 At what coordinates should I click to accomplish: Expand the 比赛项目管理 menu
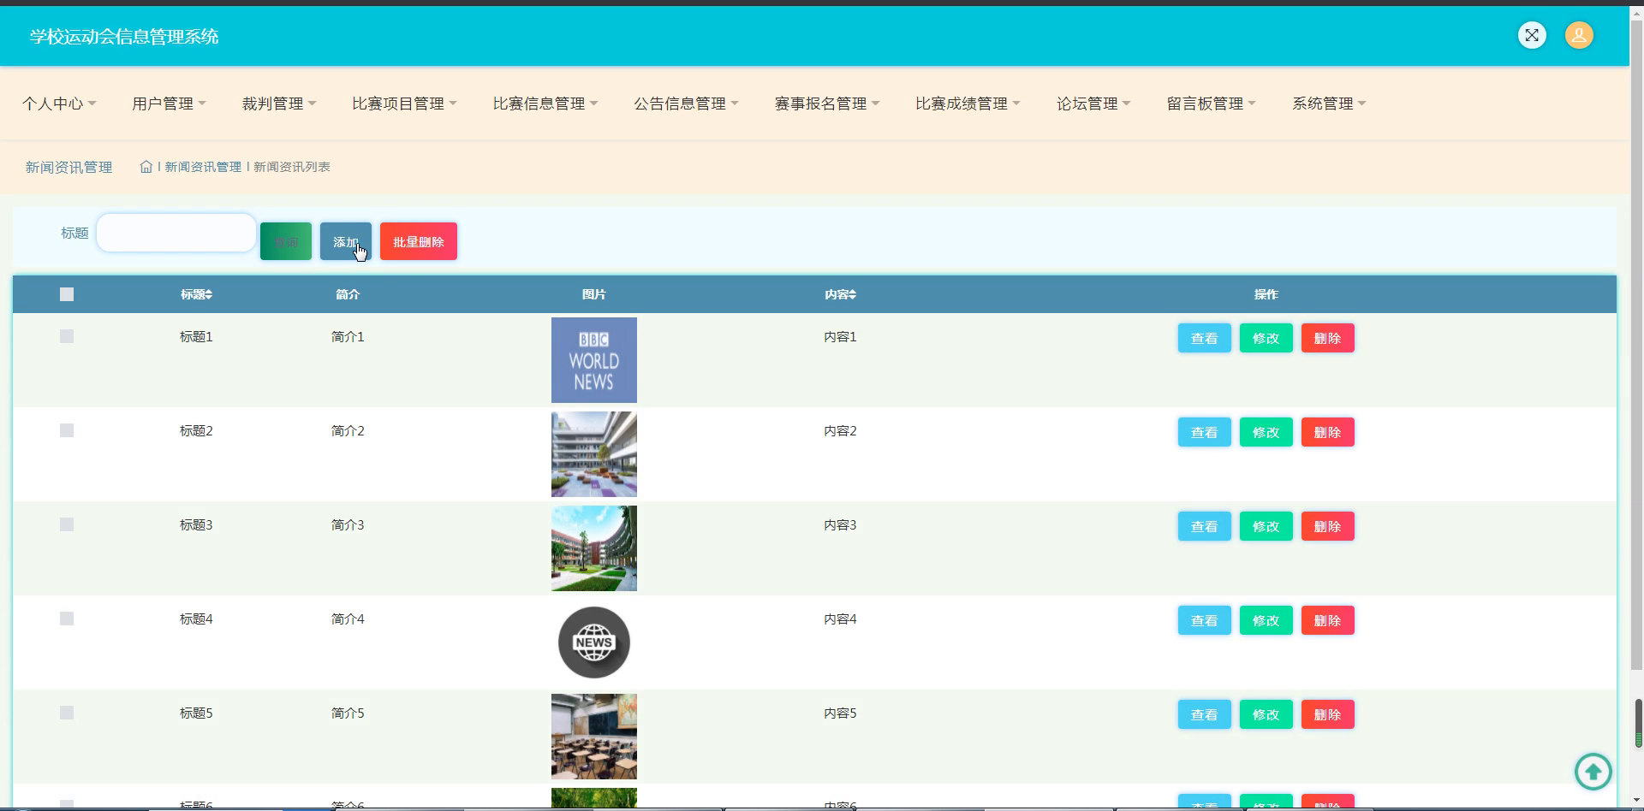pyautogui.click(x=404, y=104)
